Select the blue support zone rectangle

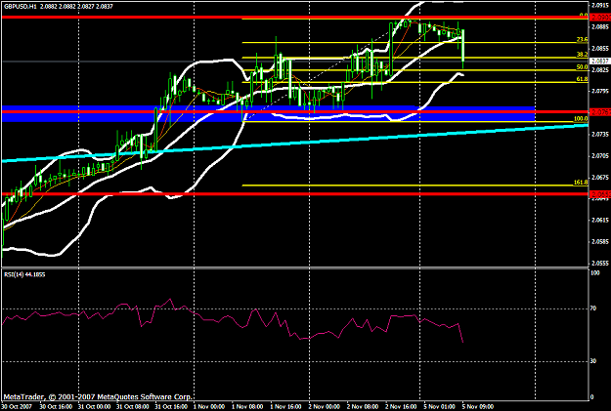(x=268, y=113)
